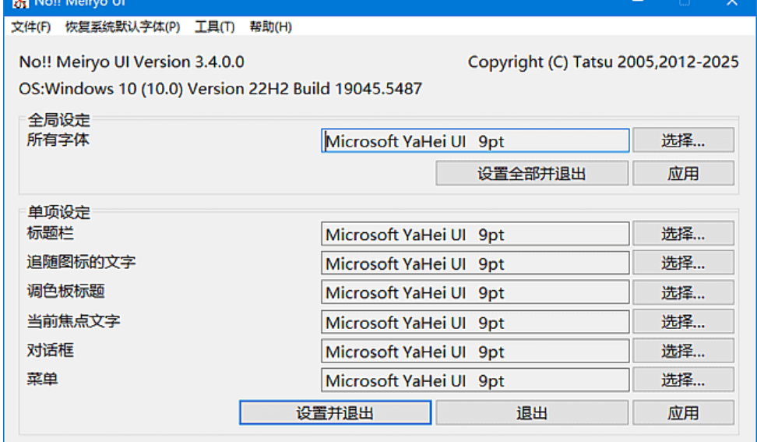
Task: Click 选择... button for 菜单
Action: point(683,380)
